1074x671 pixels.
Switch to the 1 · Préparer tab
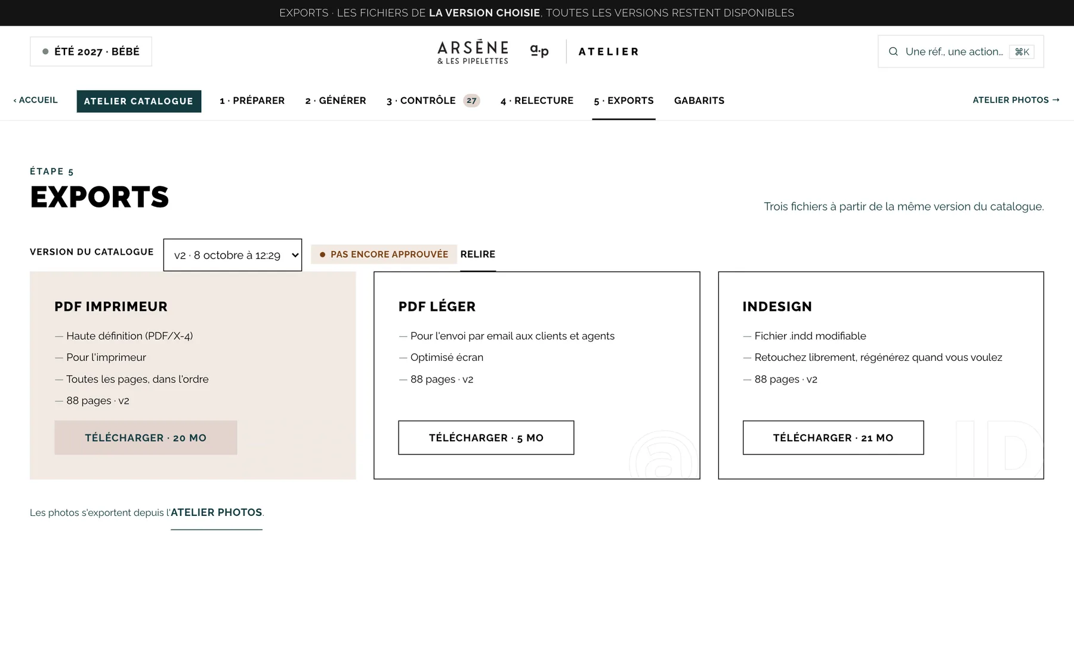[252, 101]
